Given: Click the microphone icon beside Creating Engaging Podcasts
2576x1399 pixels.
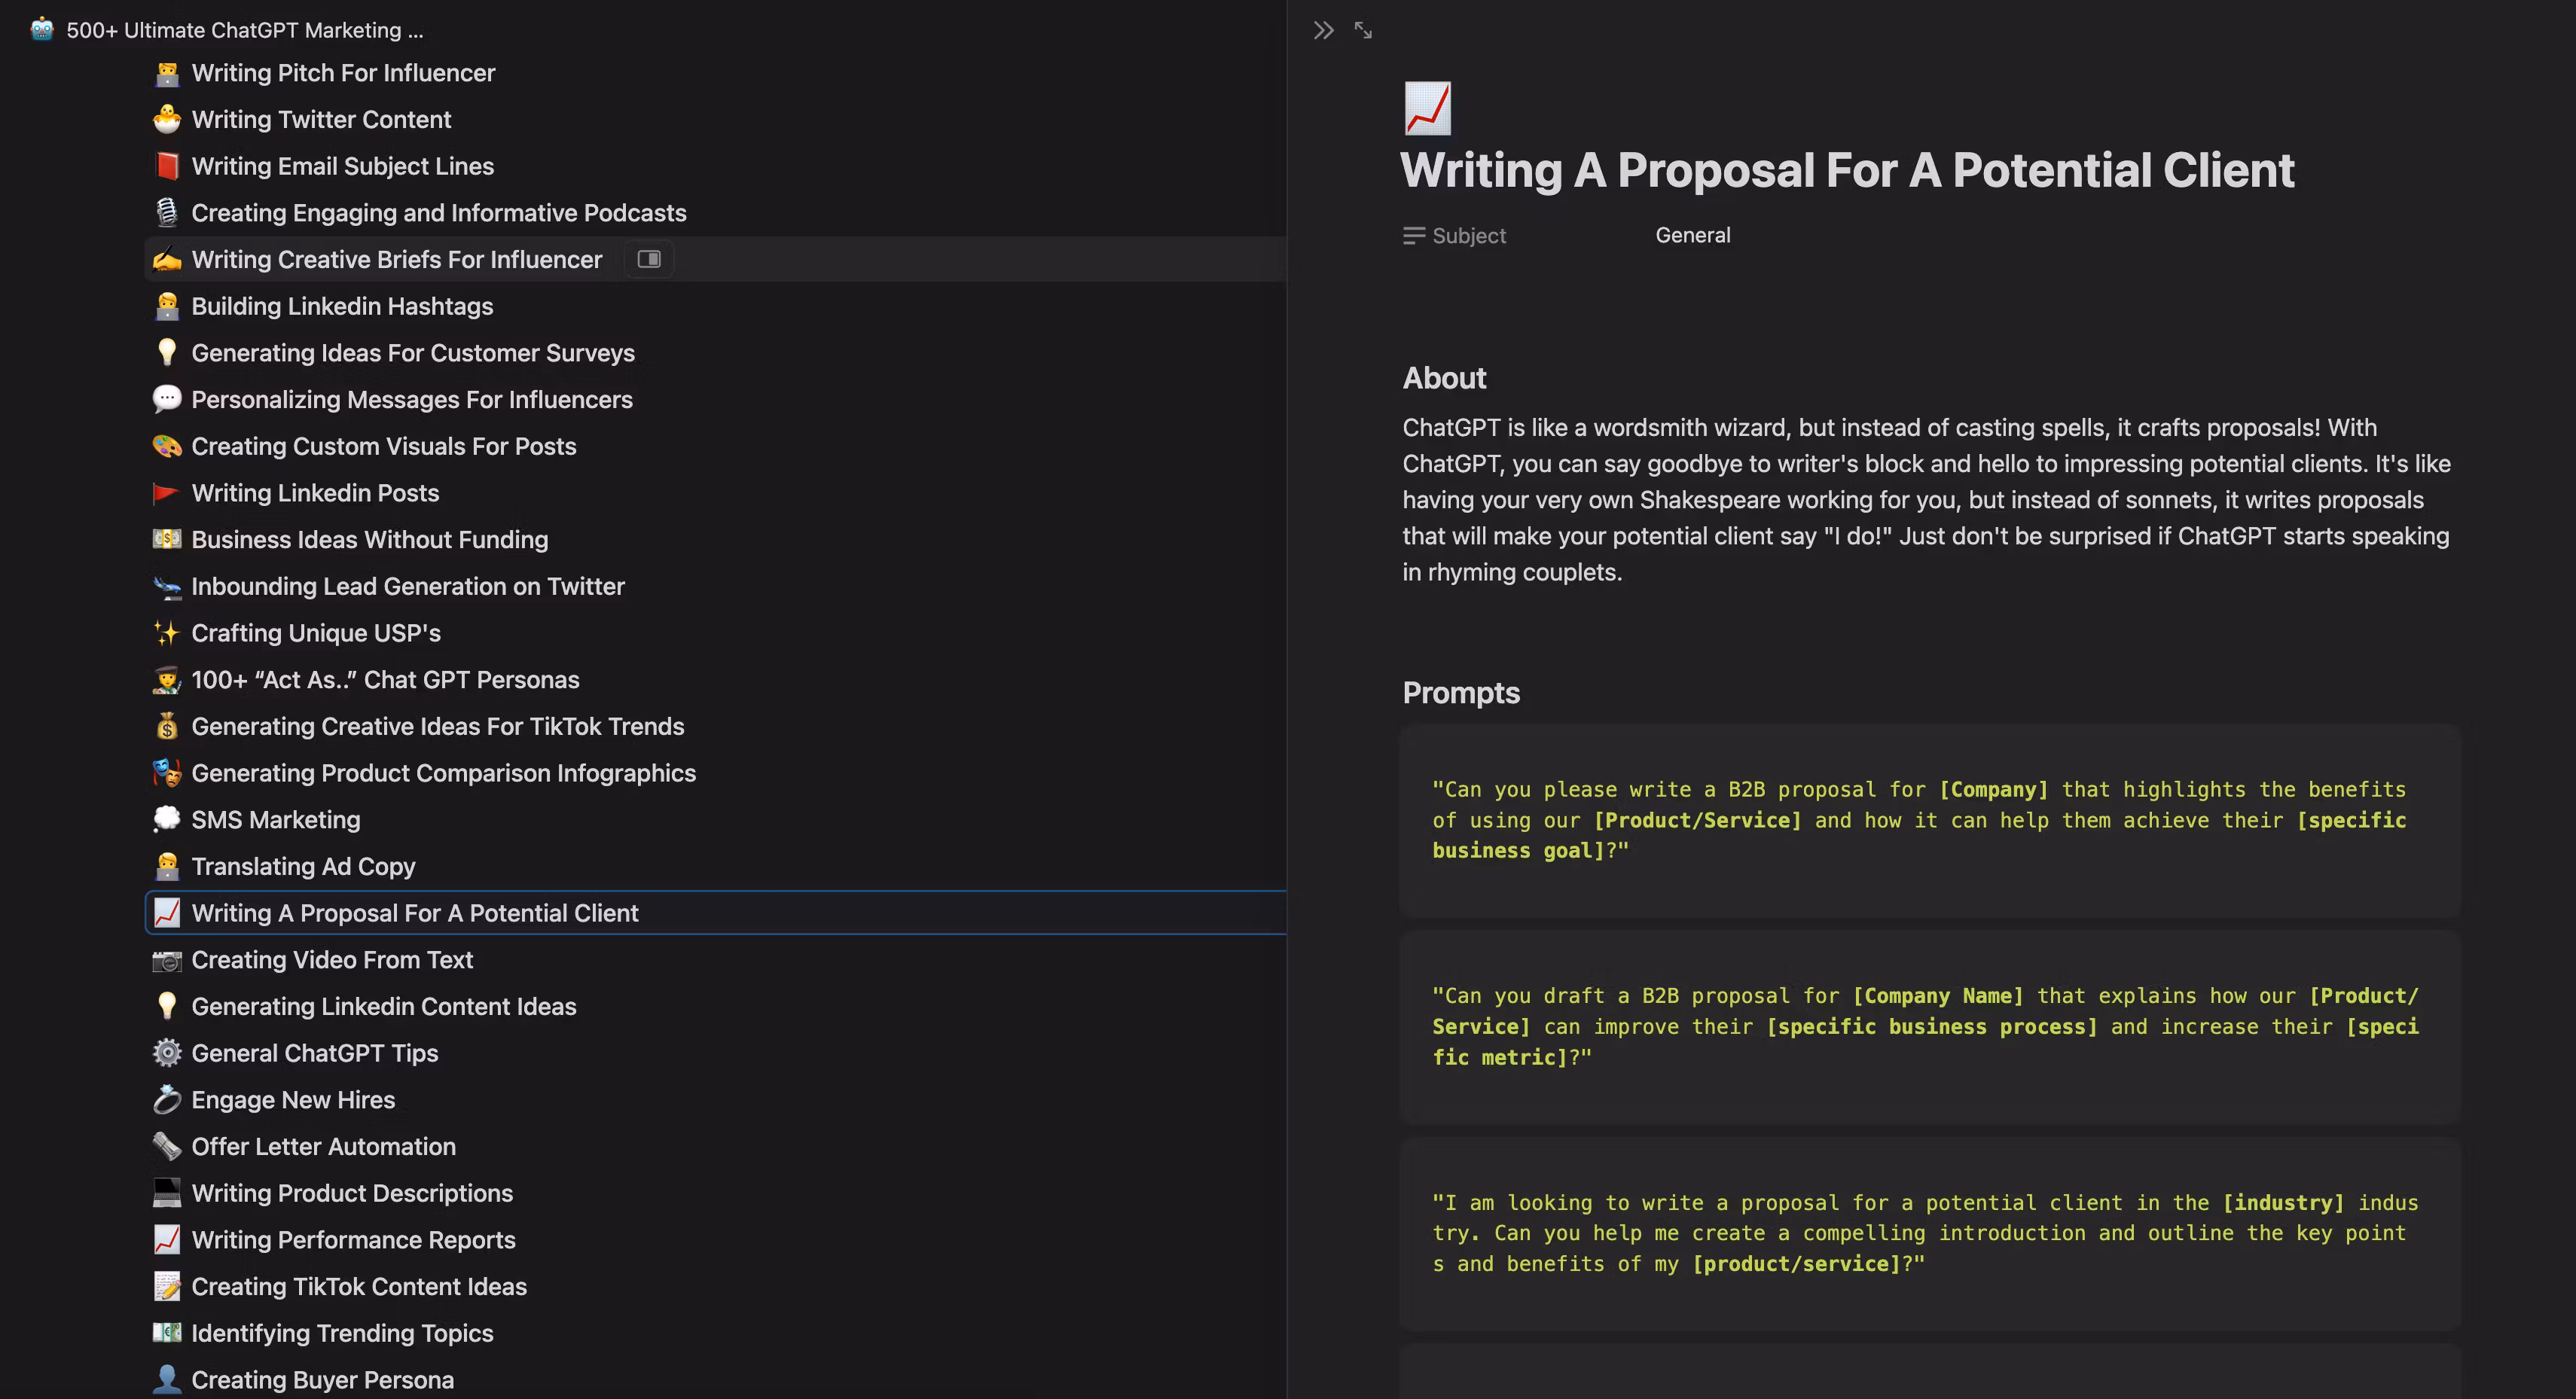Looking at the screenshot, I should 167,213.
